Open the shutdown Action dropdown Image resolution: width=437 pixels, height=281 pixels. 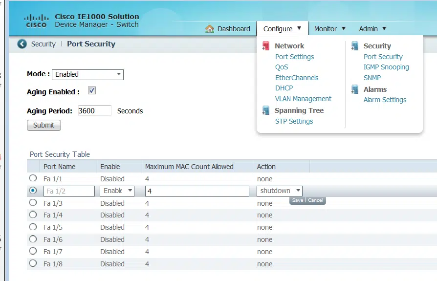[x=279, y=191]
